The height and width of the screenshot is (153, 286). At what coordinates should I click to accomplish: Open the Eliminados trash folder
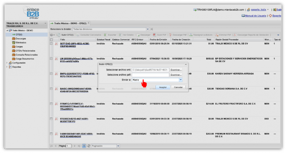point(20,43)
